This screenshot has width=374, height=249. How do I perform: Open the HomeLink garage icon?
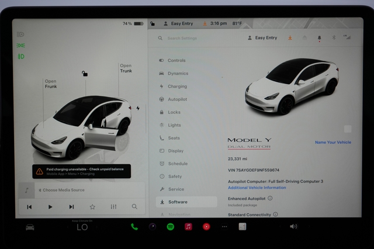point(304,37)
